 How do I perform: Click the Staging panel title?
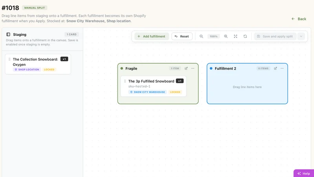click(x=20, y=35)
